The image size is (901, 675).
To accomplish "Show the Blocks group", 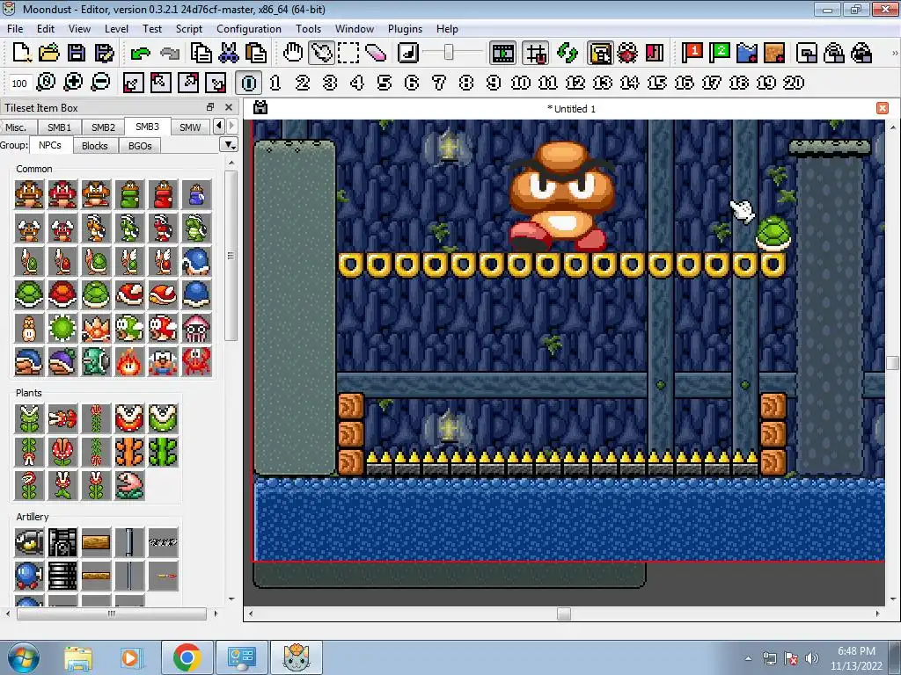I will point(95,146).
